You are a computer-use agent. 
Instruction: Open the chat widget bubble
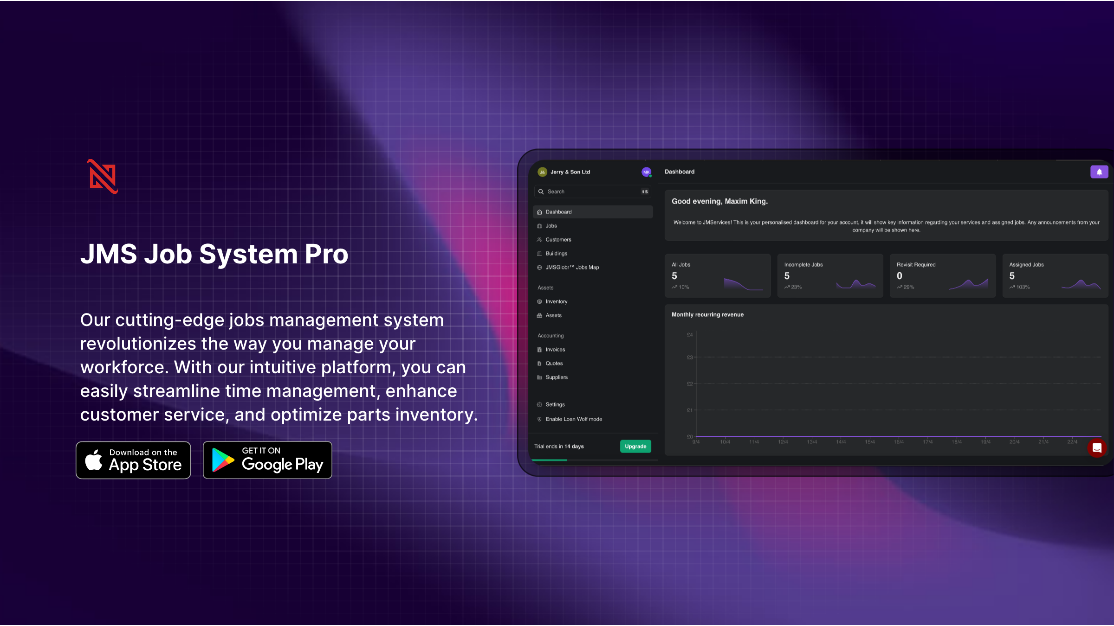coord(1097,447)
